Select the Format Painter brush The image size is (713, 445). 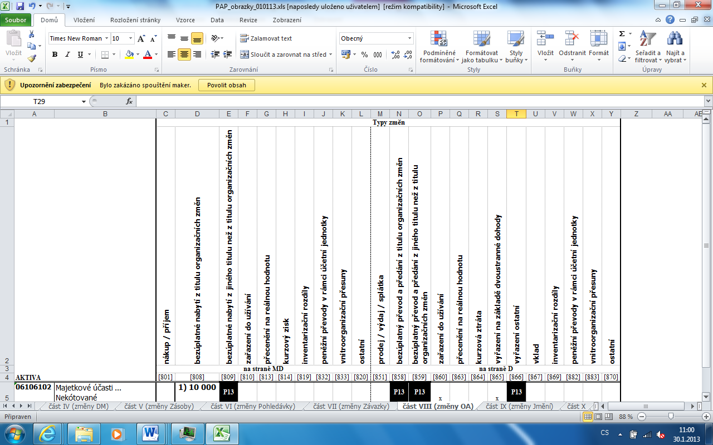click(32, 58)
